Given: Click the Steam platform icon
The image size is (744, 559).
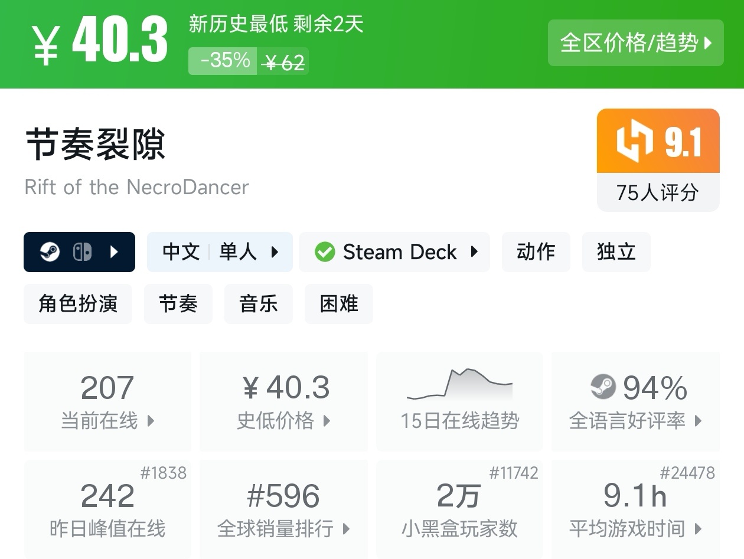Looking at the screenshot, I should (x=50, y=252).
